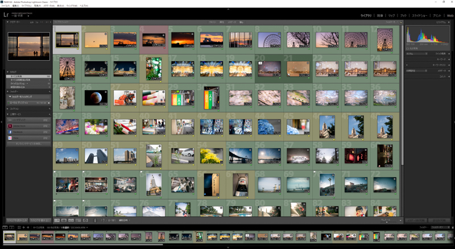Open the ヘルプ menu
455x249 pixels.
84,6
